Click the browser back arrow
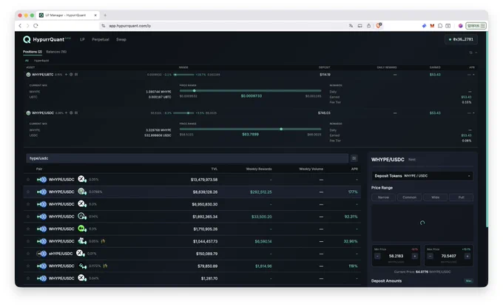The height and width of the screenshot is (307, 503). [20, 26]
